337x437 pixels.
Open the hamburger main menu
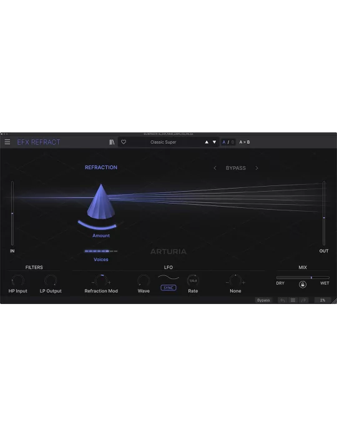(x=7, y=142)
